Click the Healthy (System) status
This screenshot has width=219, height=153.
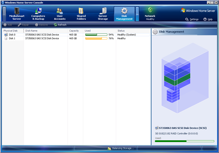(x=127, y=34)
